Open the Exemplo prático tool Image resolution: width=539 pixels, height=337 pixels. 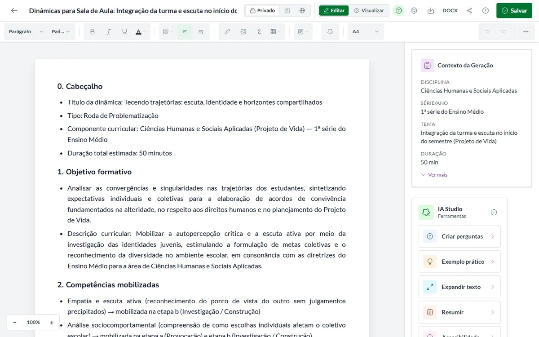pyautogui.click(x=459, y=262)
